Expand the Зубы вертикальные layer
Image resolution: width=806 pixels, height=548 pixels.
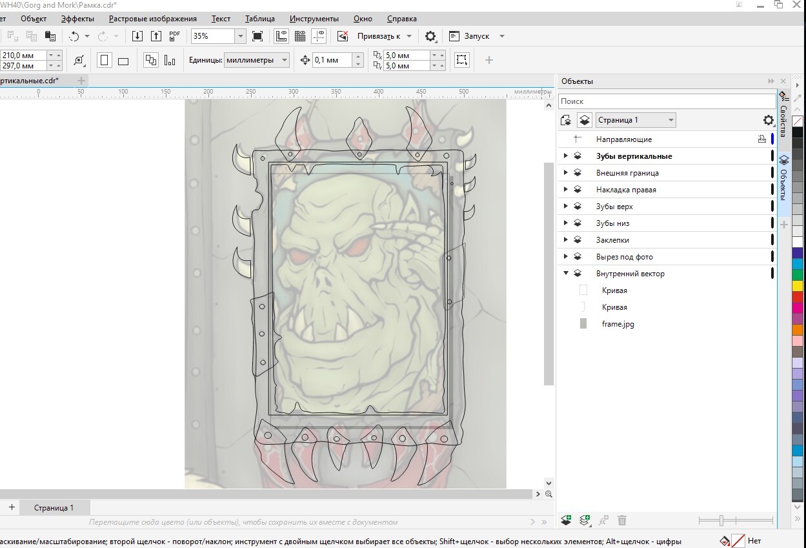click(566, 156)
